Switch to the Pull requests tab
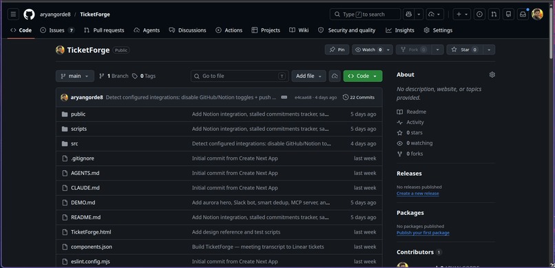Viewport: 555px width, 268px height. point(104,30)
